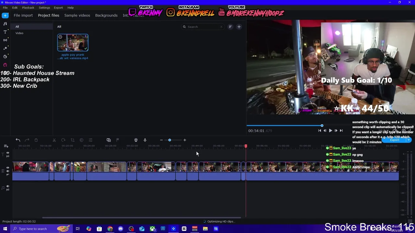Screen dimensions: 415x233
Task: Switch to the Backgrounds tab
Action: click(106, 15)
